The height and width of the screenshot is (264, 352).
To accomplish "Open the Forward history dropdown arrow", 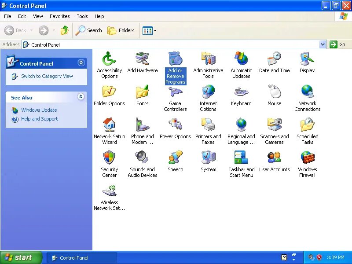I will click(54, 30).
